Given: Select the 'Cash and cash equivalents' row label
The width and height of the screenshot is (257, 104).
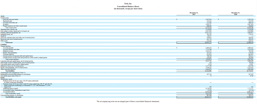Looking at the screenshot, I should pyautogui.click(x=10, y=20).
